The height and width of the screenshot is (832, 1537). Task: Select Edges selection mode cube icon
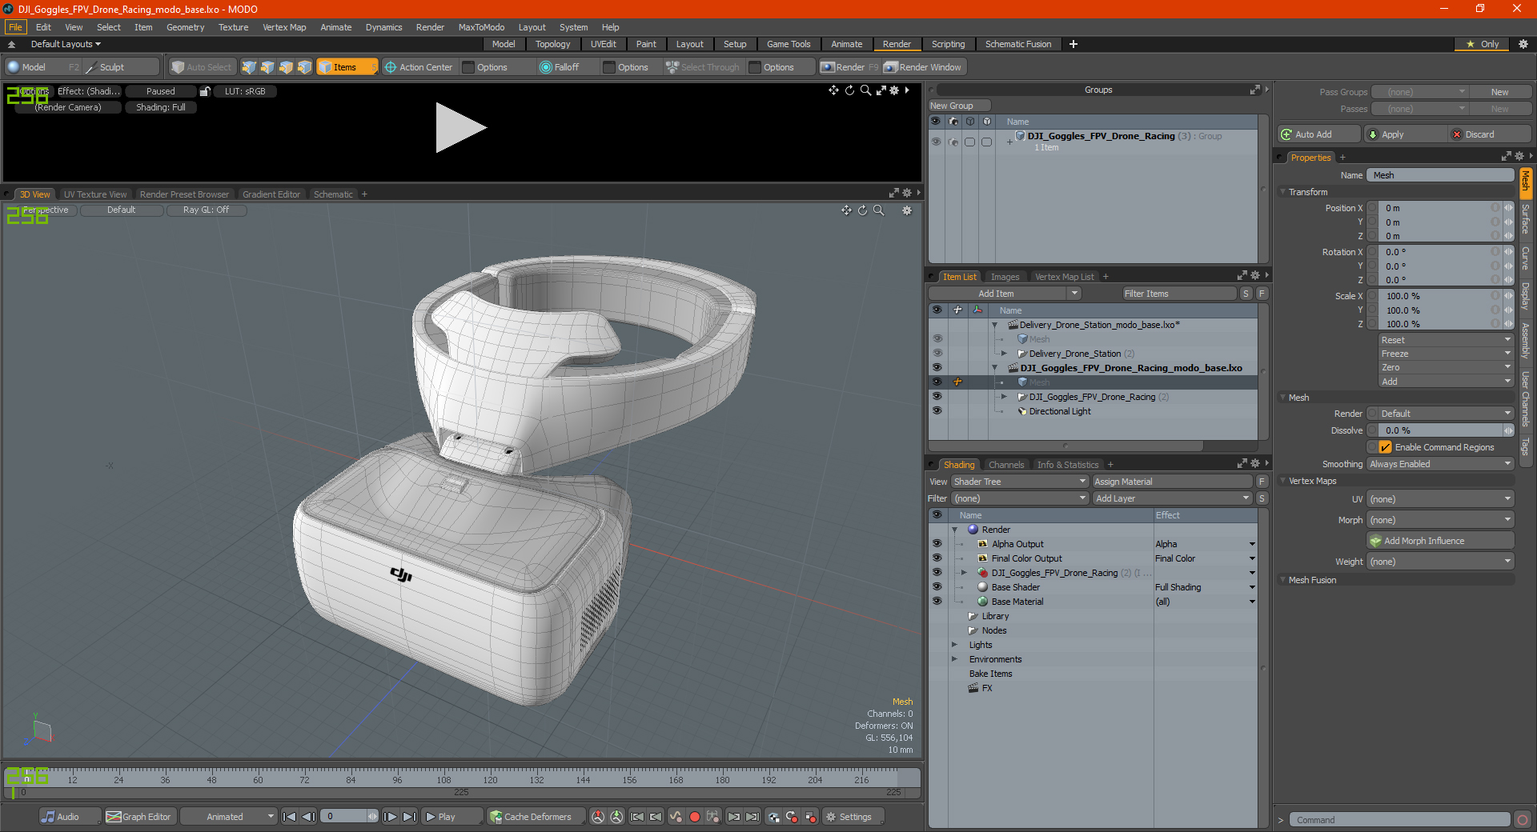(x=267, y=67)
